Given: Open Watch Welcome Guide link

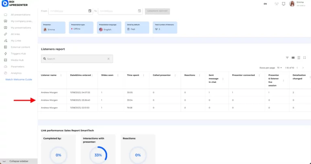Looking at the screenshot, I should pos(19,80).
